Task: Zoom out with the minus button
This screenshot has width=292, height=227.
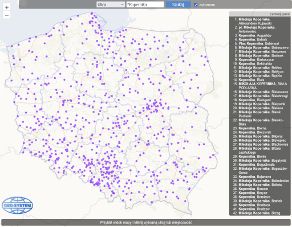Action: click(x=7, y=15)
